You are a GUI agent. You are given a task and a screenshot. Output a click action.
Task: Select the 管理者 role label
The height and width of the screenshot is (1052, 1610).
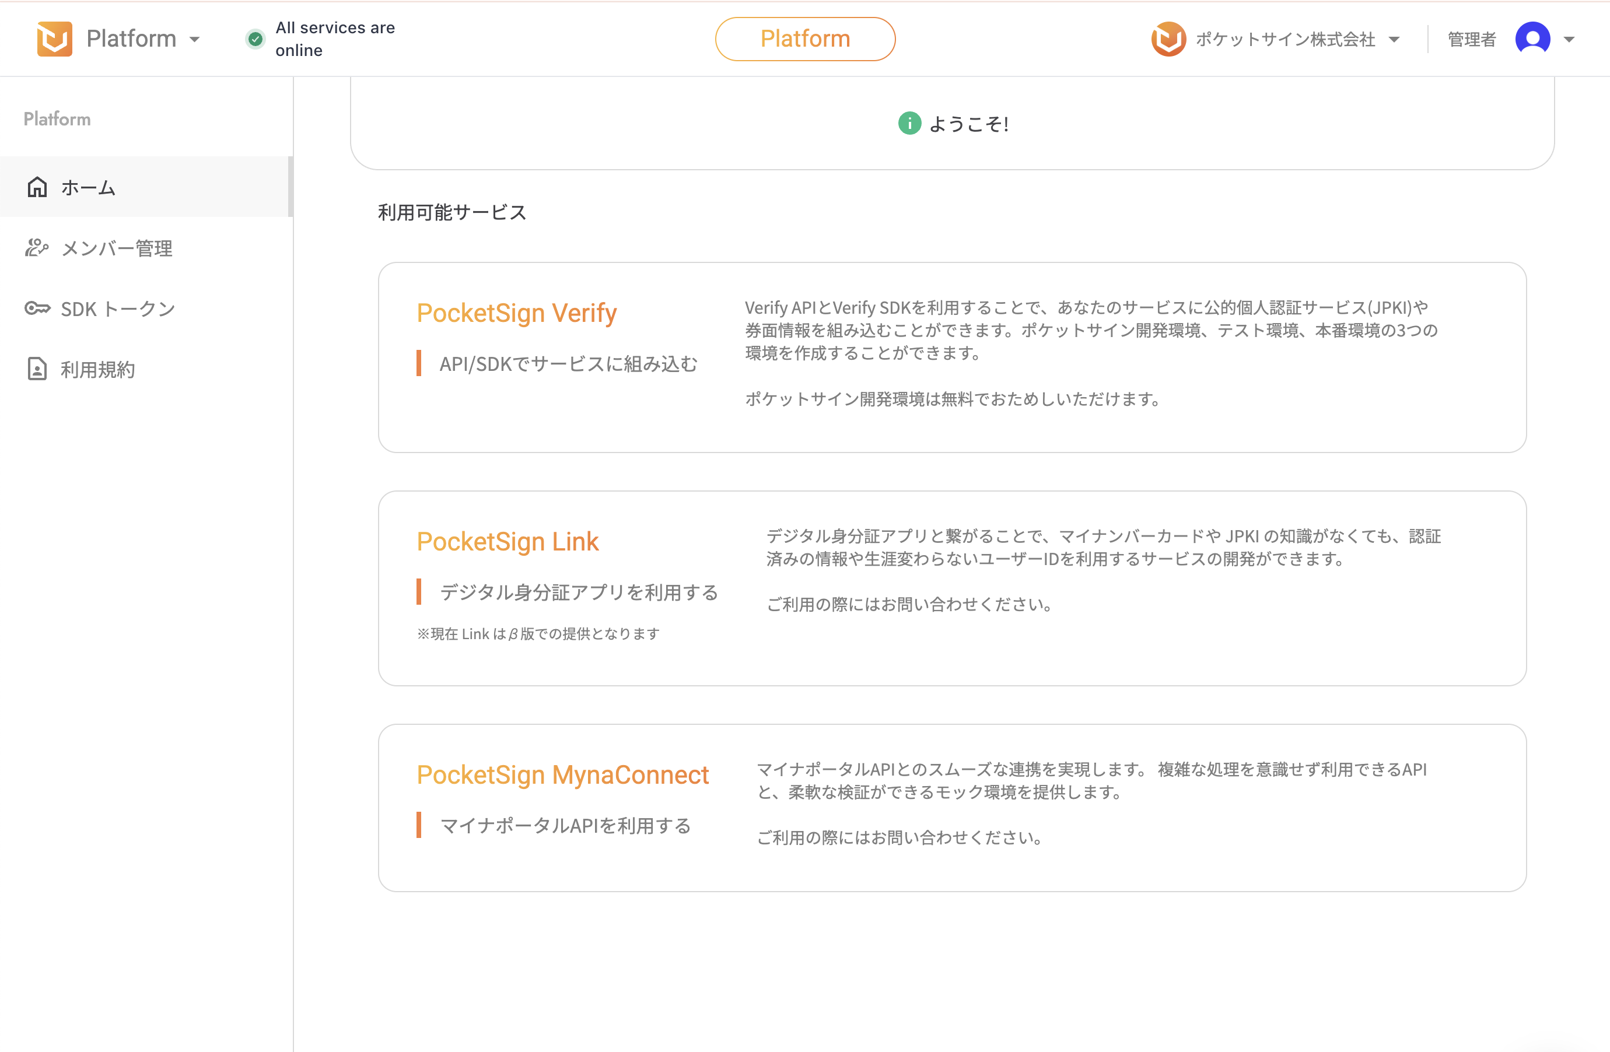tap(1471, 39)
